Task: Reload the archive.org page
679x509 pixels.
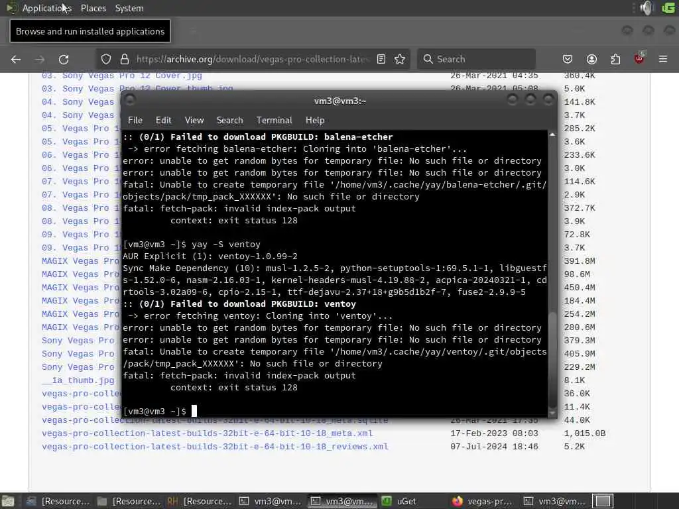Action: (64, 59)
